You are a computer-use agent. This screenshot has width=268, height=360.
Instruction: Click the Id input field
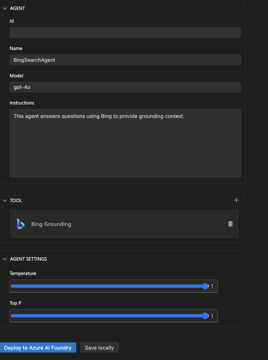point(125,32)
